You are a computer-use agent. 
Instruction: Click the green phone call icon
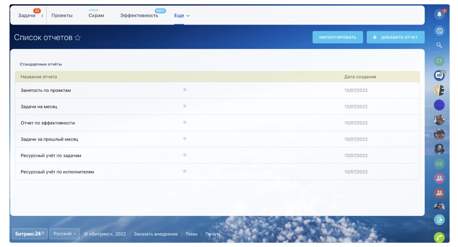coord(439,237)
